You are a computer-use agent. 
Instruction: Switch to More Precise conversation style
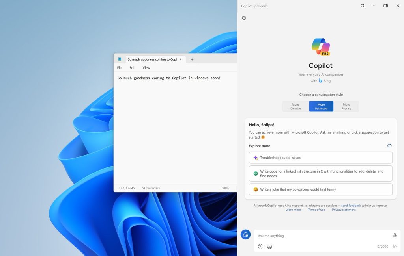(346, 106)
